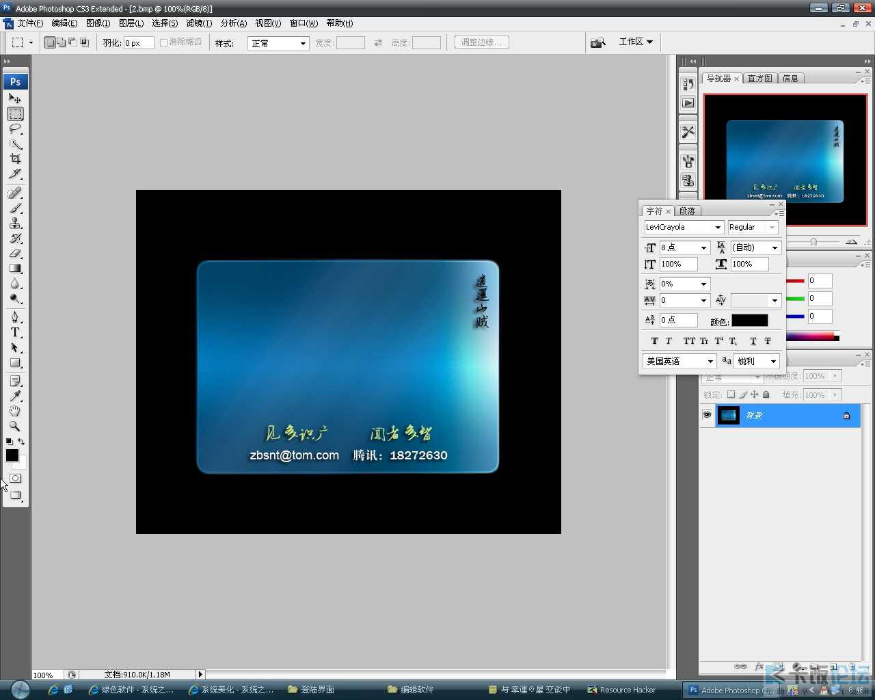Click the Navigator preview thumbnail

tap(785, 161)
